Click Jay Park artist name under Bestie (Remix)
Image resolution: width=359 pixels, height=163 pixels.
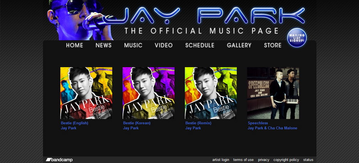click(193, 128)
